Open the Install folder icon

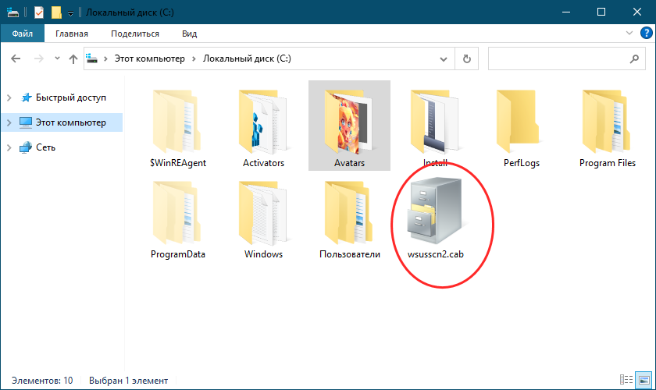pyautogui.click(x=435, y=121)
